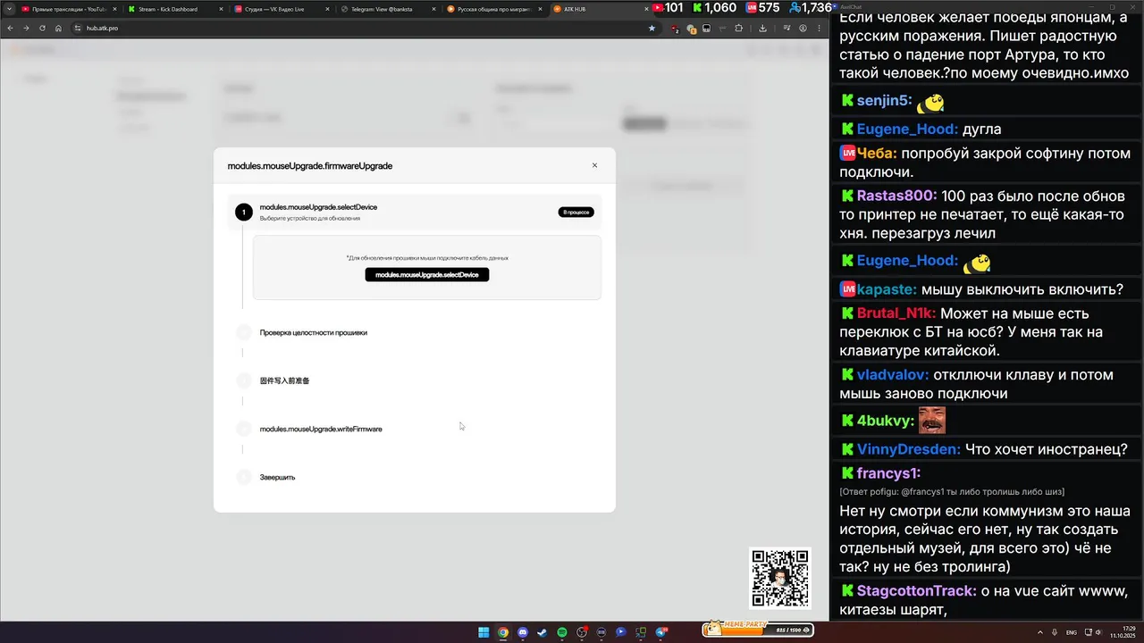This screenshot has height=643, width=1144.
Task: Go forward with browser forward arrow
Action: pyautogui.click(x=26, y=29)
